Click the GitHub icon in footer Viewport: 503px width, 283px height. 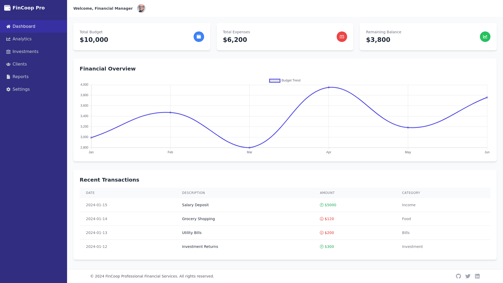pyautogui.click(x=458, y=276)
